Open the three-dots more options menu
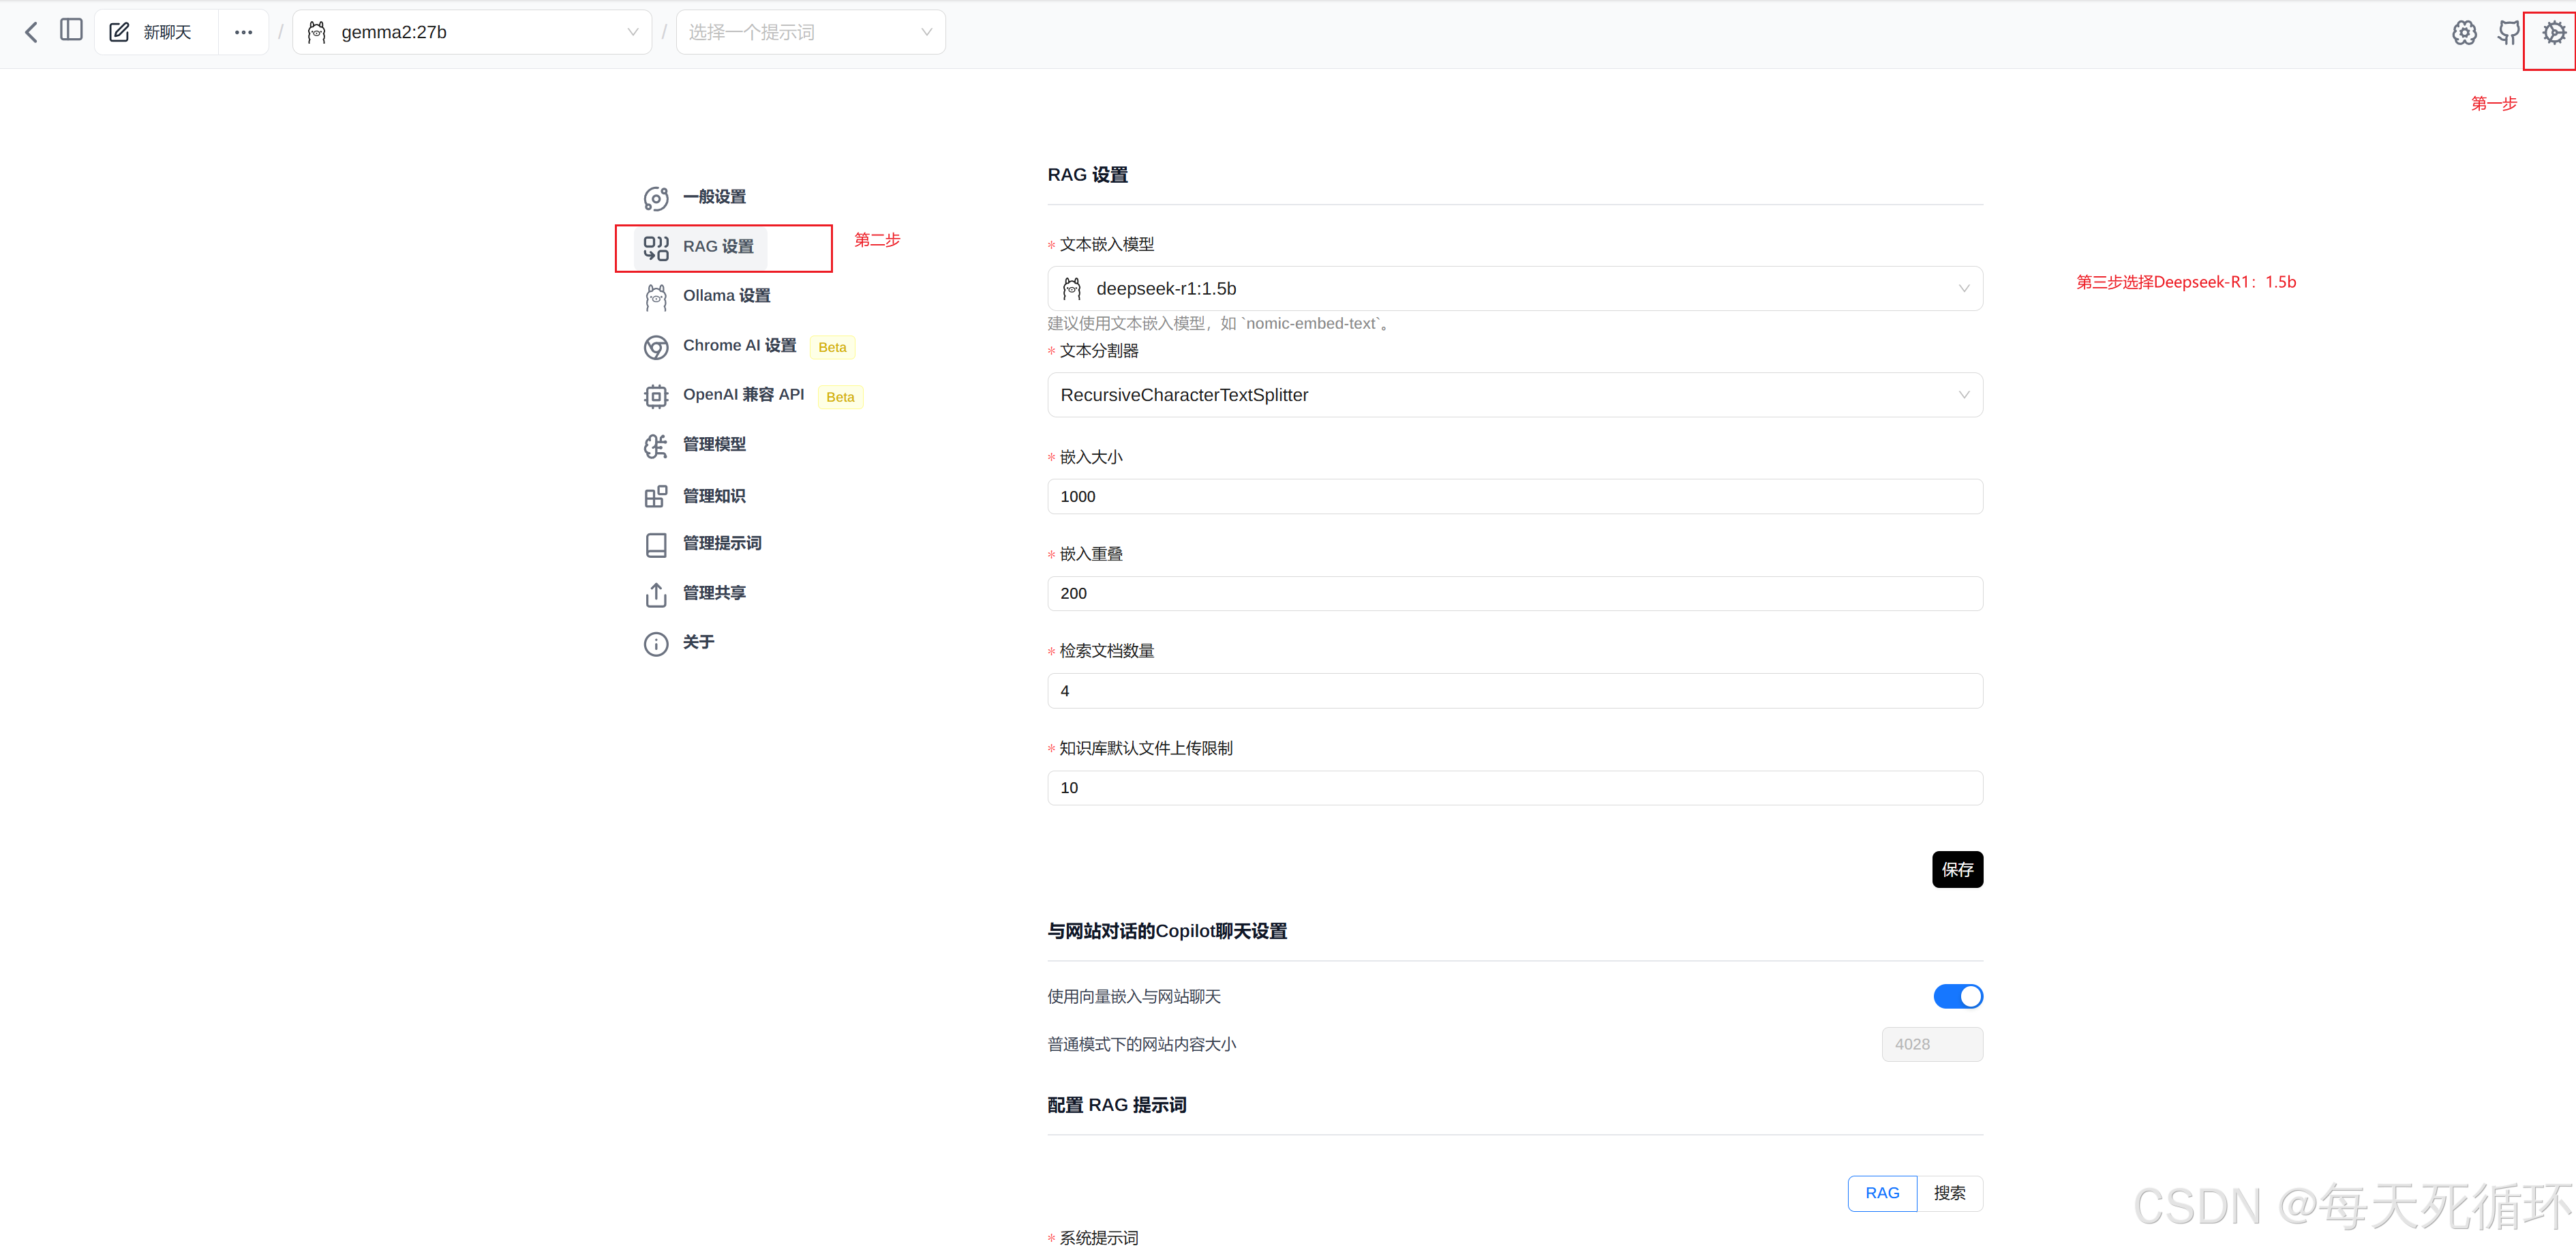Viewport: 2576px width, 1248px height. tap(243, 32)
